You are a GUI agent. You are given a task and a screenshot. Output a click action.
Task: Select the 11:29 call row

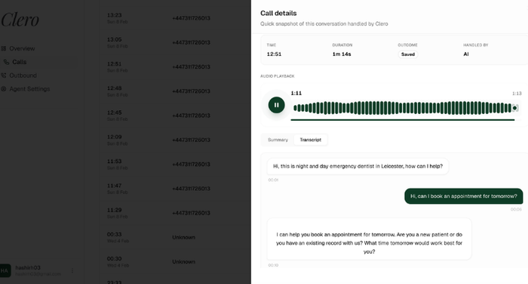pos(175,213)
